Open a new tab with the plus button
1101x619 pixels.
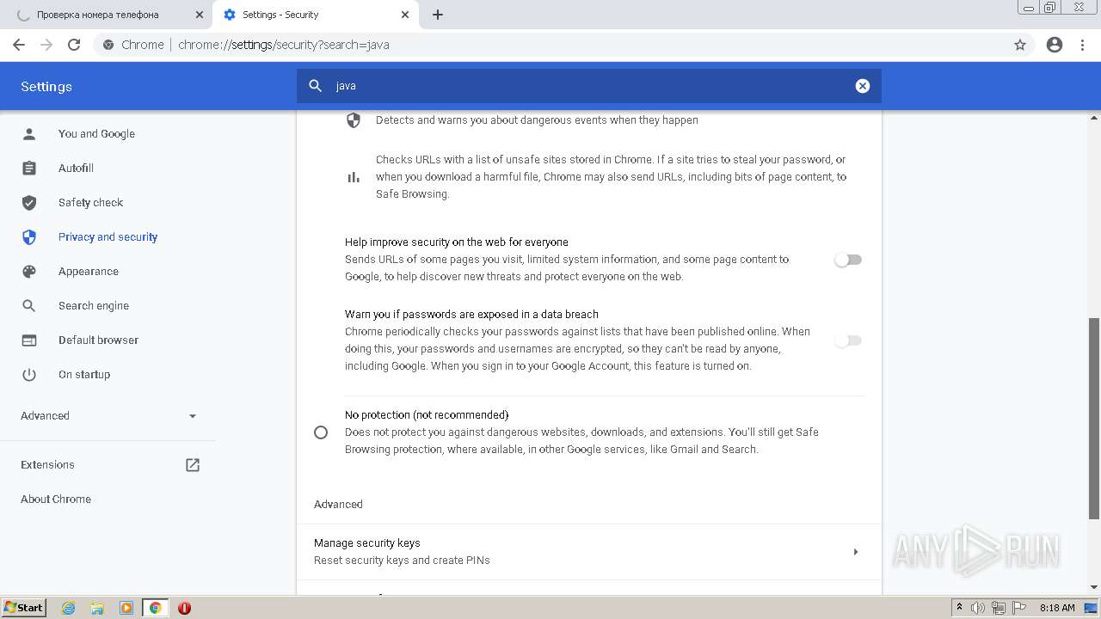tap(438, 15)
